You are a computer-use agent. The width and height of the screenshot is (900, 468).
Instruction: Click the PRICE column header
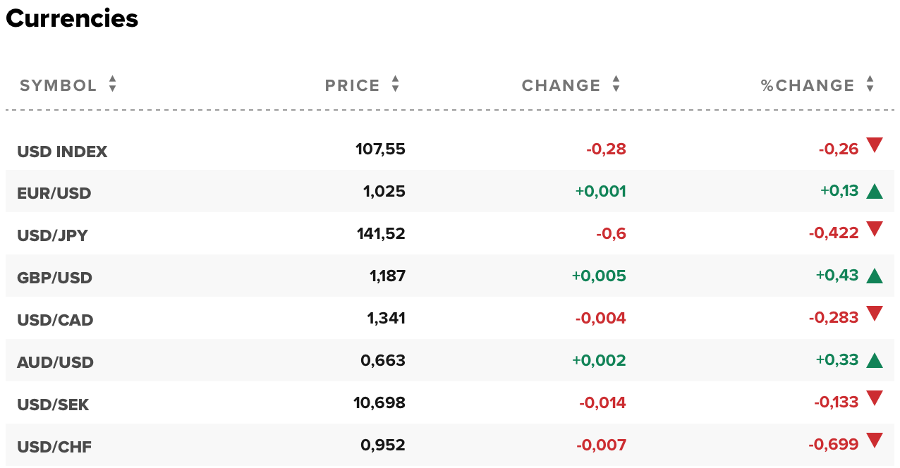click(353, 86)
